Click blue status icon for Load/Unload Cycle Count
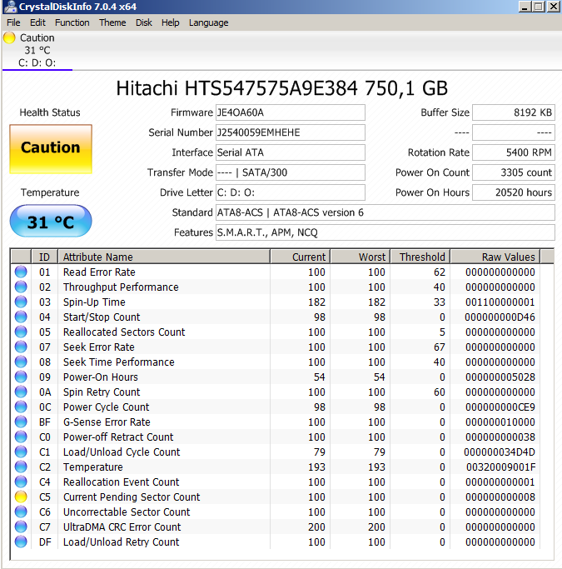This screenshot has width=562, height=569. [21, 452]
